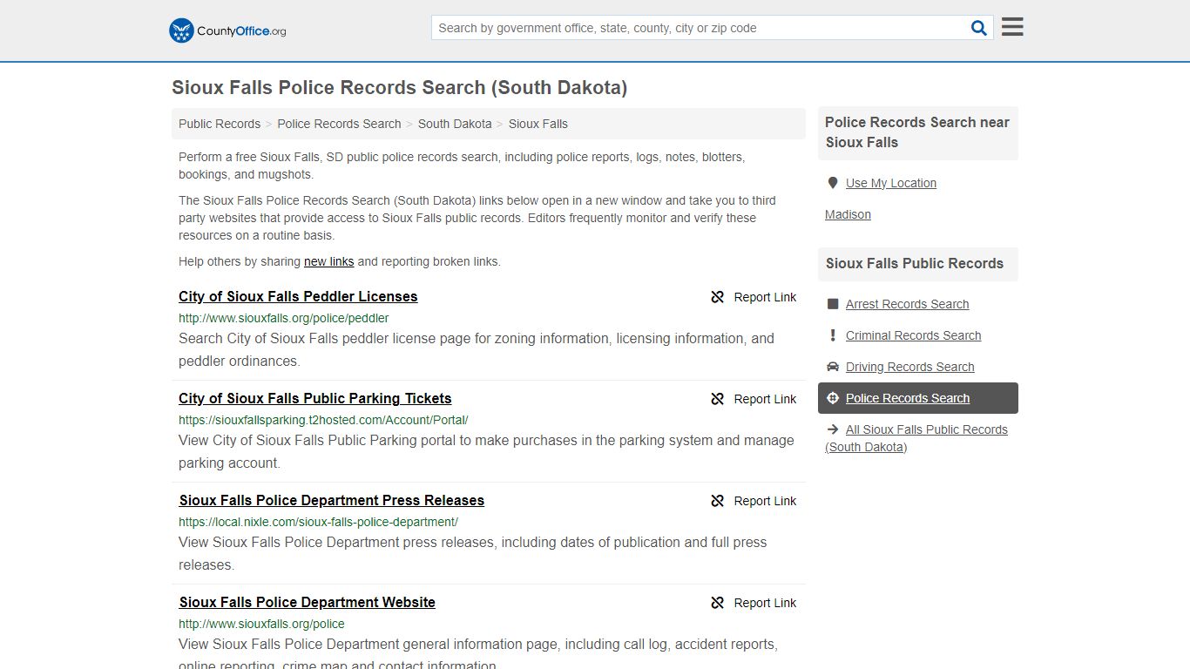Open All Sioux Falls Public Records link
Viewport: 1190px width, 669px height.
pyautogui.click(x=916, y=438)
